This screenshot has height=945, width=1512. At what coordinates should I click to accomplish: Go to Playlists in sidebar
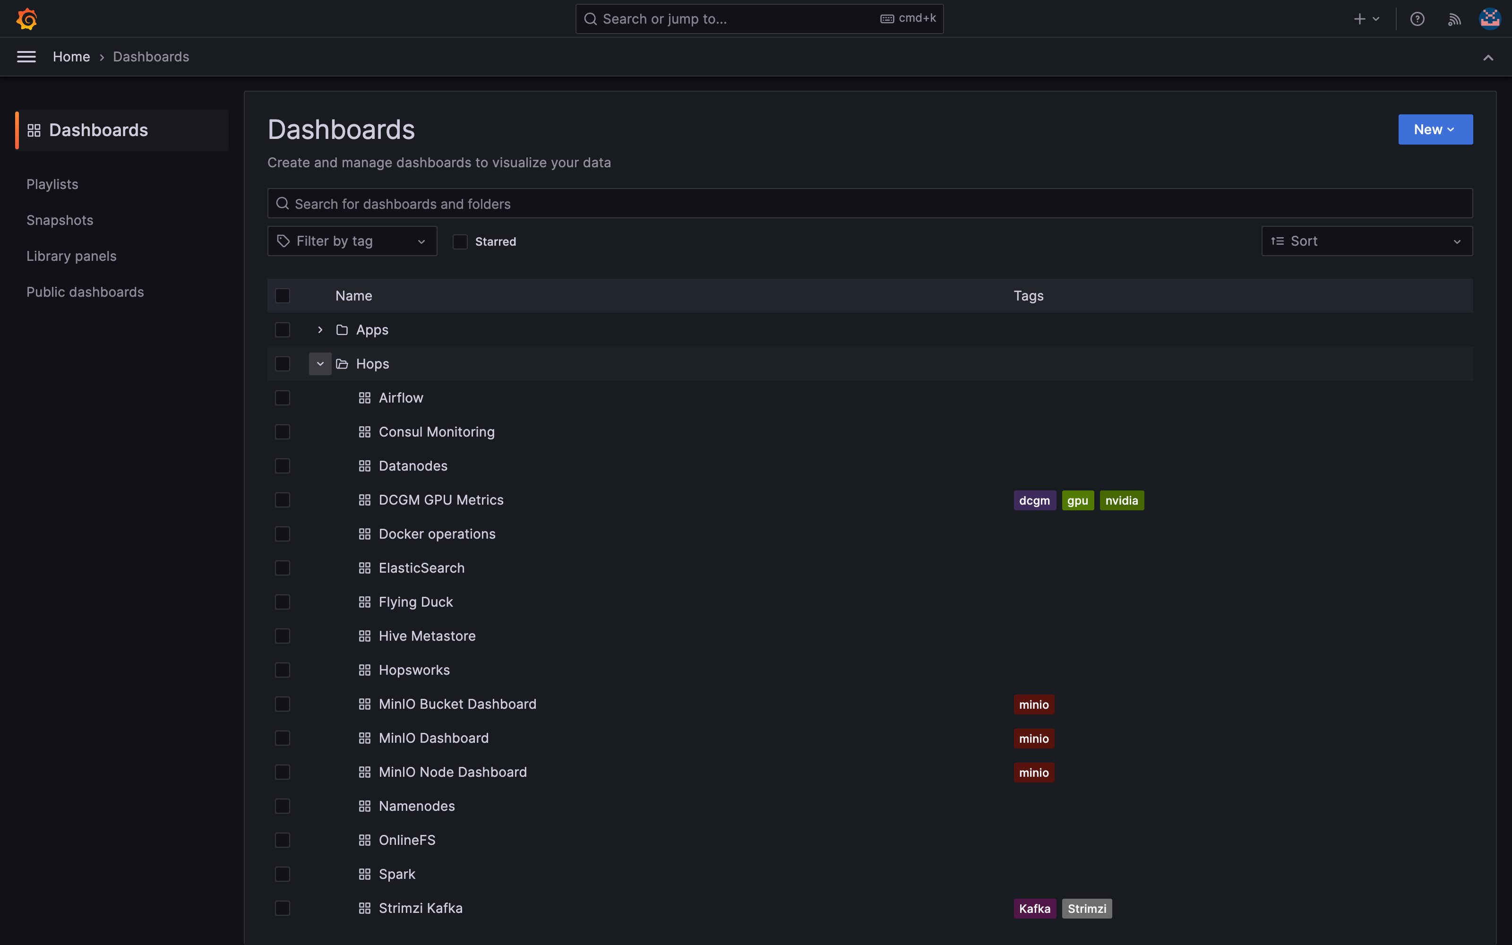(52, 184)
